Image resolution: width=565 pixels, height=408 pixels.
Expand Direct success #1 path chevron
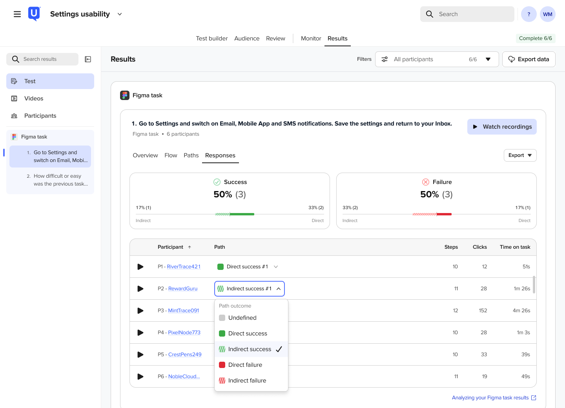click(276, 267)
